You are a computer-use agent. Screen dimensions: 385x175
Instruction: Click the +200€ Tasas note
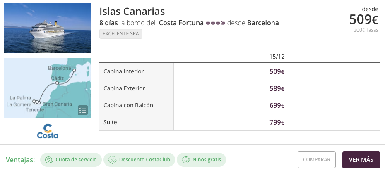(x=364, y=30)
